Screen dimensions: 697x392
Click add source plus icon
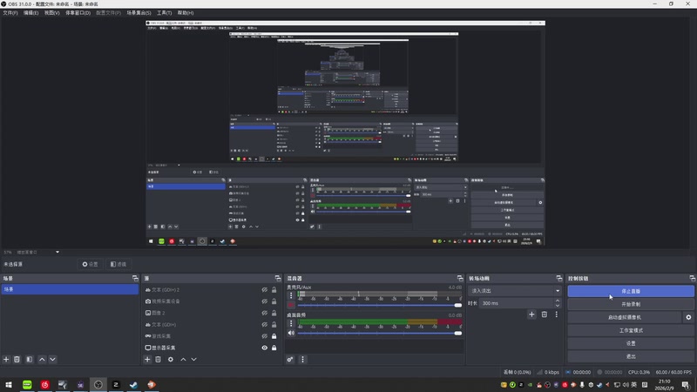coord(147,359)
